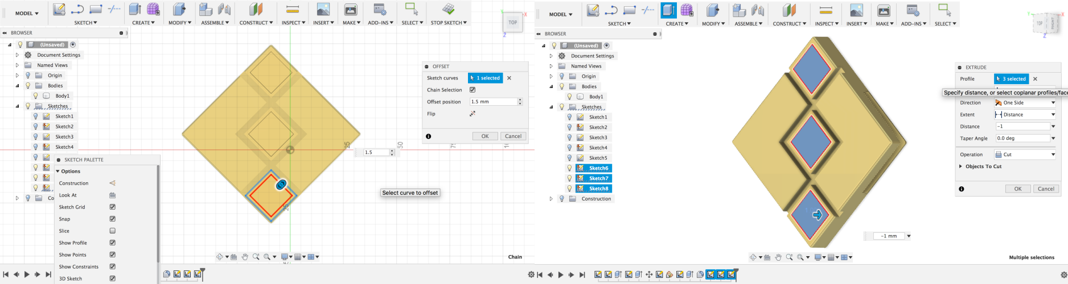Open Taper Angle dropdown arrow
This screenshot has width=1068, height=284.
click(1053, 138)
